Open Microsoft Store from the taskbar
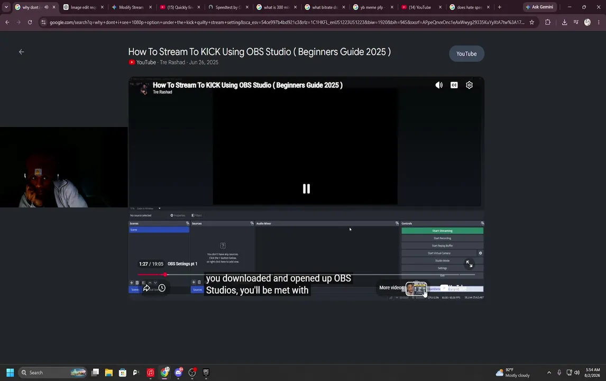606x381 pixels. click(123, 373)
